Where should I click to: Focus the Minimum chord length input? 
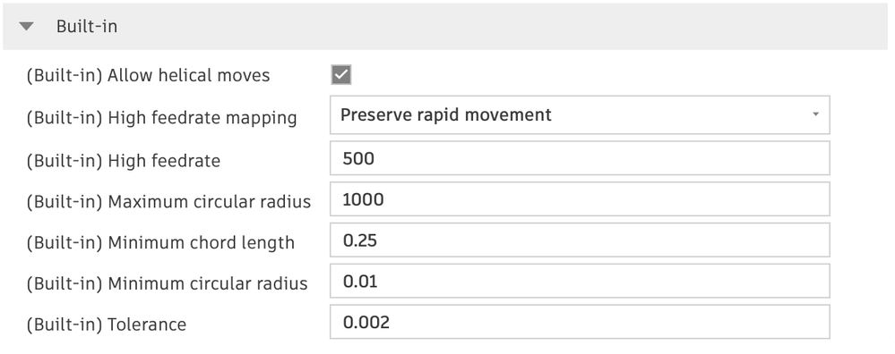point(580,240)
